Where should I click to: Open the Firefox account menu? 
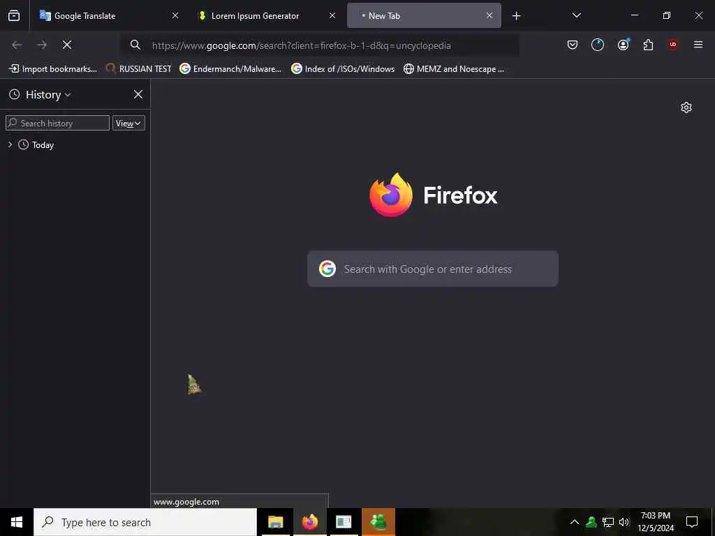[623, 45]
